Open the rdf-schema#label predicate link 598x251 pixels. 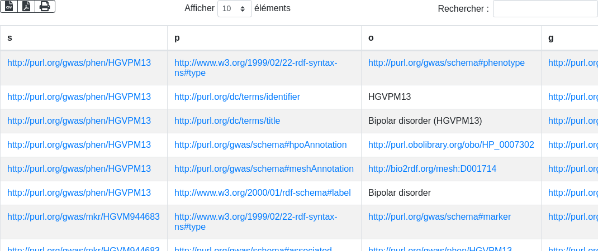(262, 193)
